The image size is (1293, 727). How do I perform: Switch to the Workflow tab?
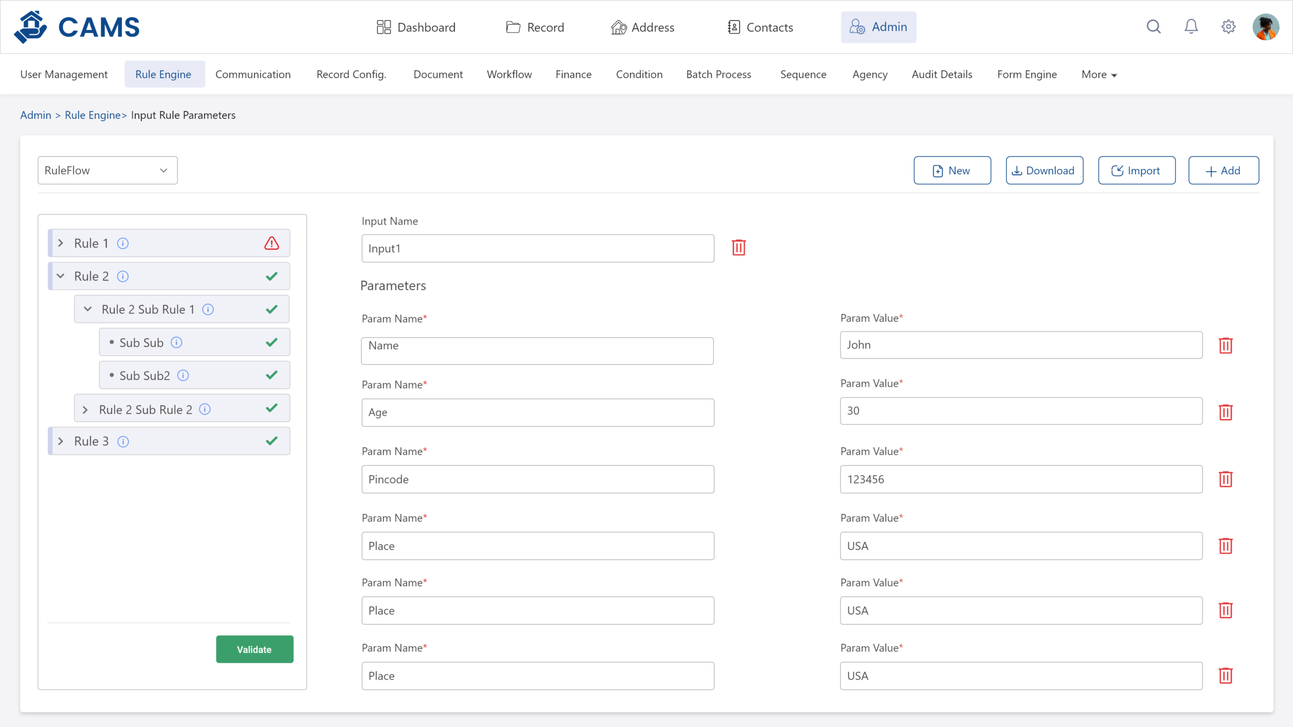tap(509, 75)
